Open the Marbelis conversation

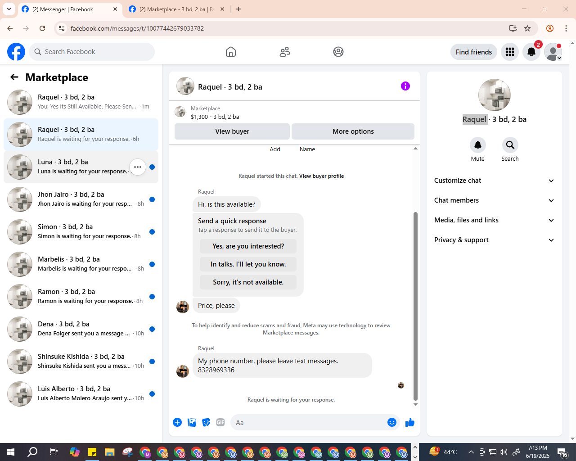(81, 264)
